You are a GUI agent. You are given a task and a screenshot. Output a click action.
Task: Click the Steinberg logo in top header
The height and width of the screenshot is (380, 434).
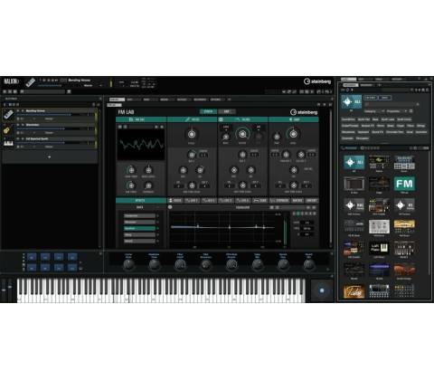(317, 81)
